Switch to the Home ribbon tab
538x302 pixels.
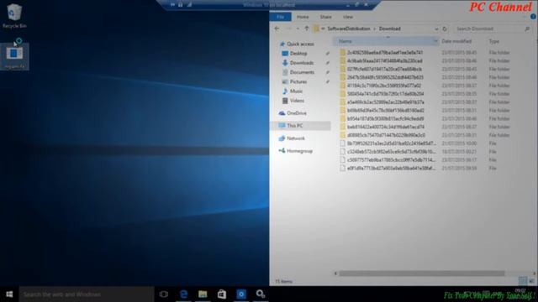click(x=303, y=17)
